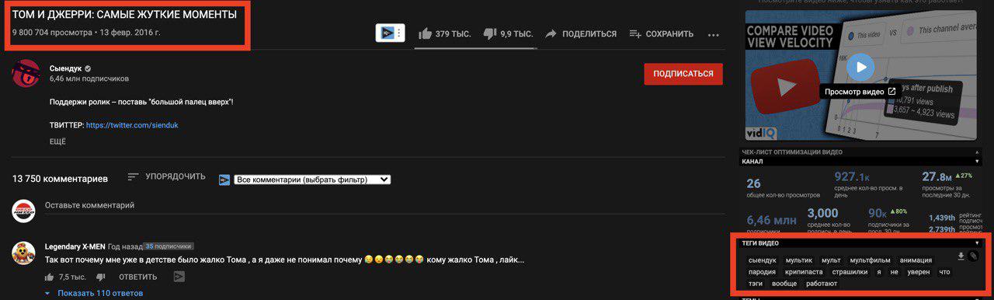Screen dimensions: 994x300
Task: Open the Legendary X-MEN author name
Action: tap(75, 246)
